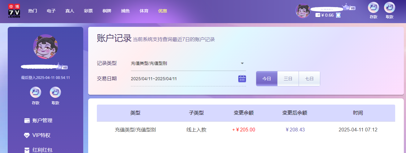Select the 今日 date range option

[266, 79]
